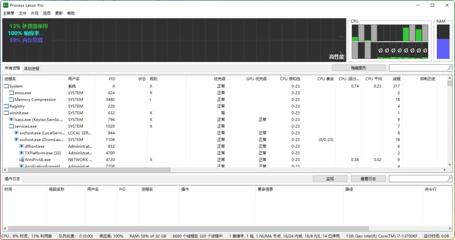Select the 操作日志 tab
The width and height of the screenshot is (455, 240).
[12, 179]
